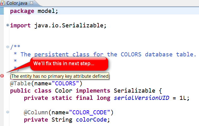
Task: Click the red error marker in gutter
Action: (x=2, y=76)
